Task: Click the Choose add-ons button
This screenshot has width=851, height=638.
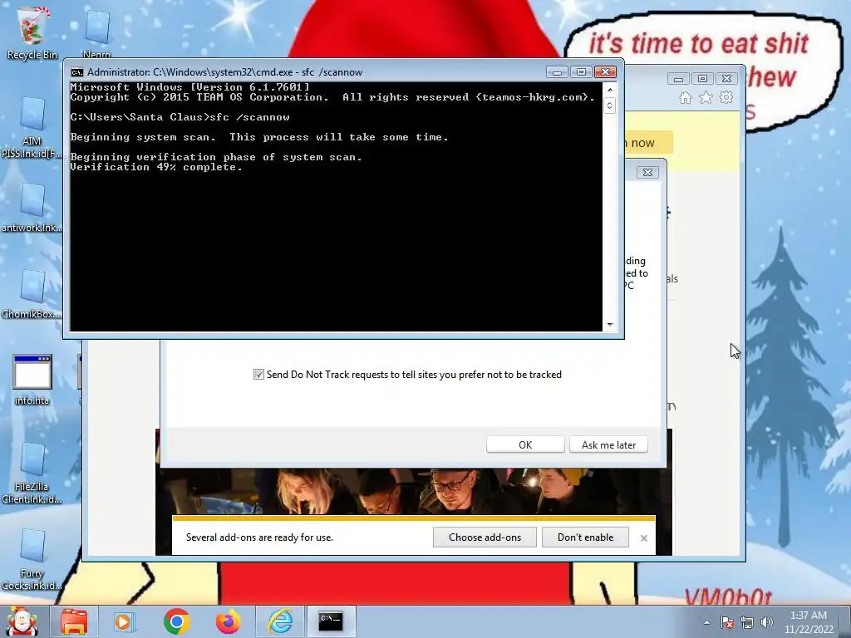Action: 485,537
